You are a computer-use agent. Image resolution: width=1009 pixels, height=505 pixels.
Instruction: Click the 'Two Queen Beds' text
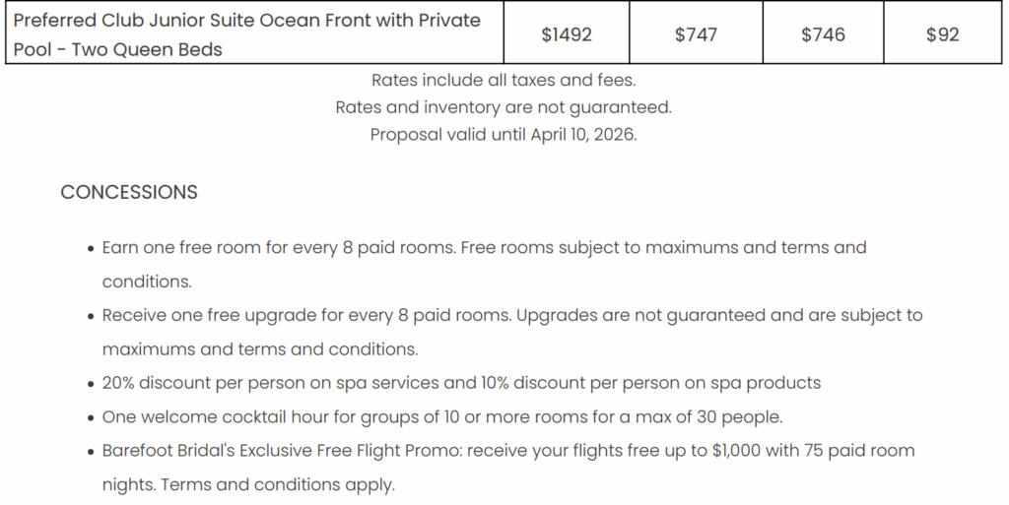[x=148, y=49]
